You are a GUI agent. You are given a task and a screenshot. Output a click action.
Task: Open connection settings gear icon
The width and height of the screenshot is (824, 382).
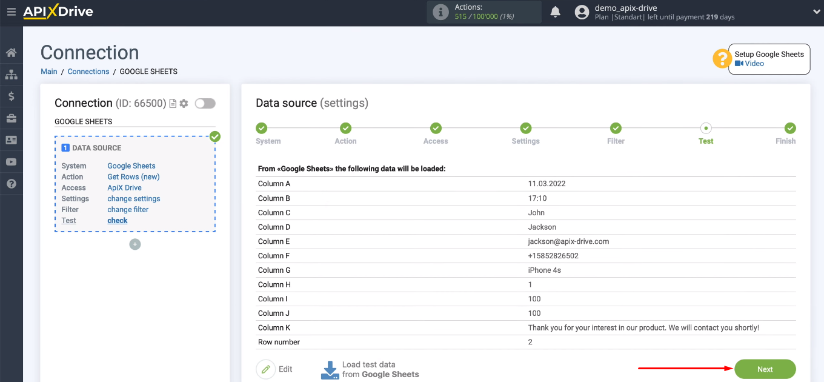pos(184,104)
